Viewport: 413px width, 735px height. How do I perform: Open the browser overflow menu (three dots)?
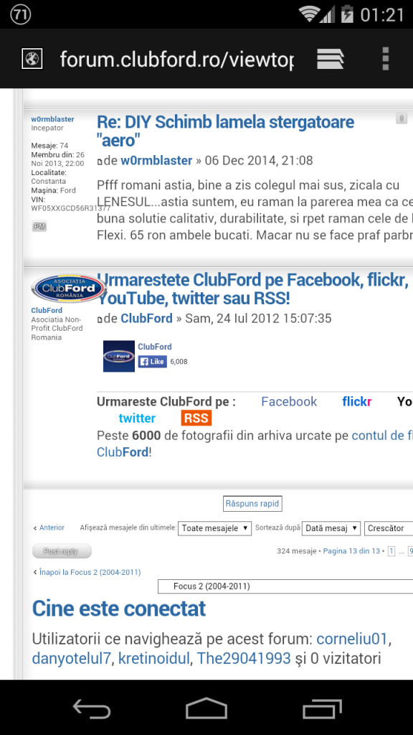pyautogui.click(x=385, y=59)
